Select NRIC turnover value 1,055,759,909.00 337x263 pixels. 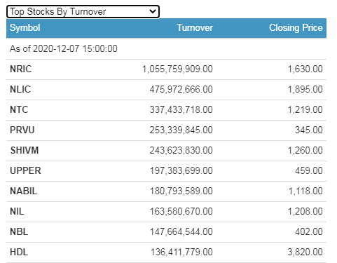[x=177, y=69]
